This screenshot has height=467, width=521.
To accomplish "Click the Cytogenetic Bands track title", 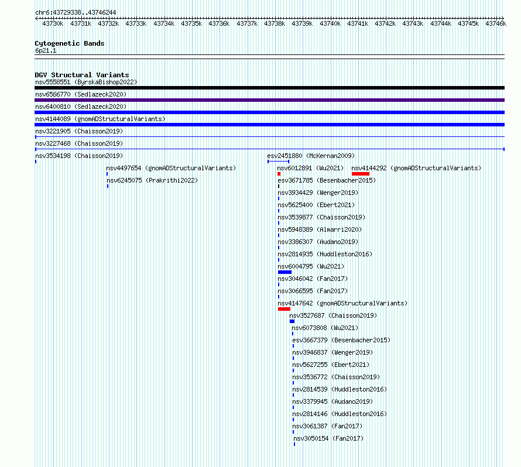I will (70, 43).
